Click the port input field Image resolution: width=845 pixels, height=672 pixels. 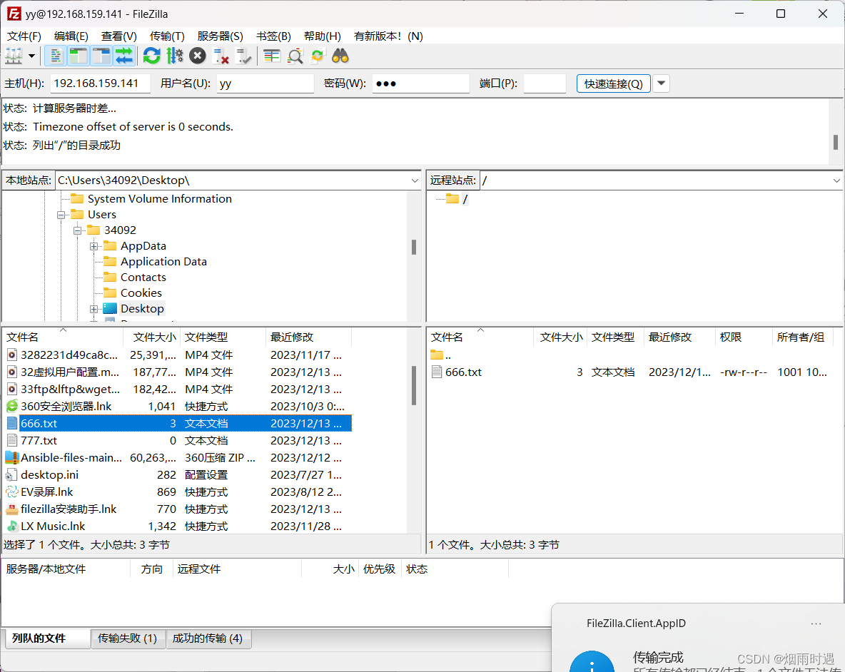(x=545, y=83)
